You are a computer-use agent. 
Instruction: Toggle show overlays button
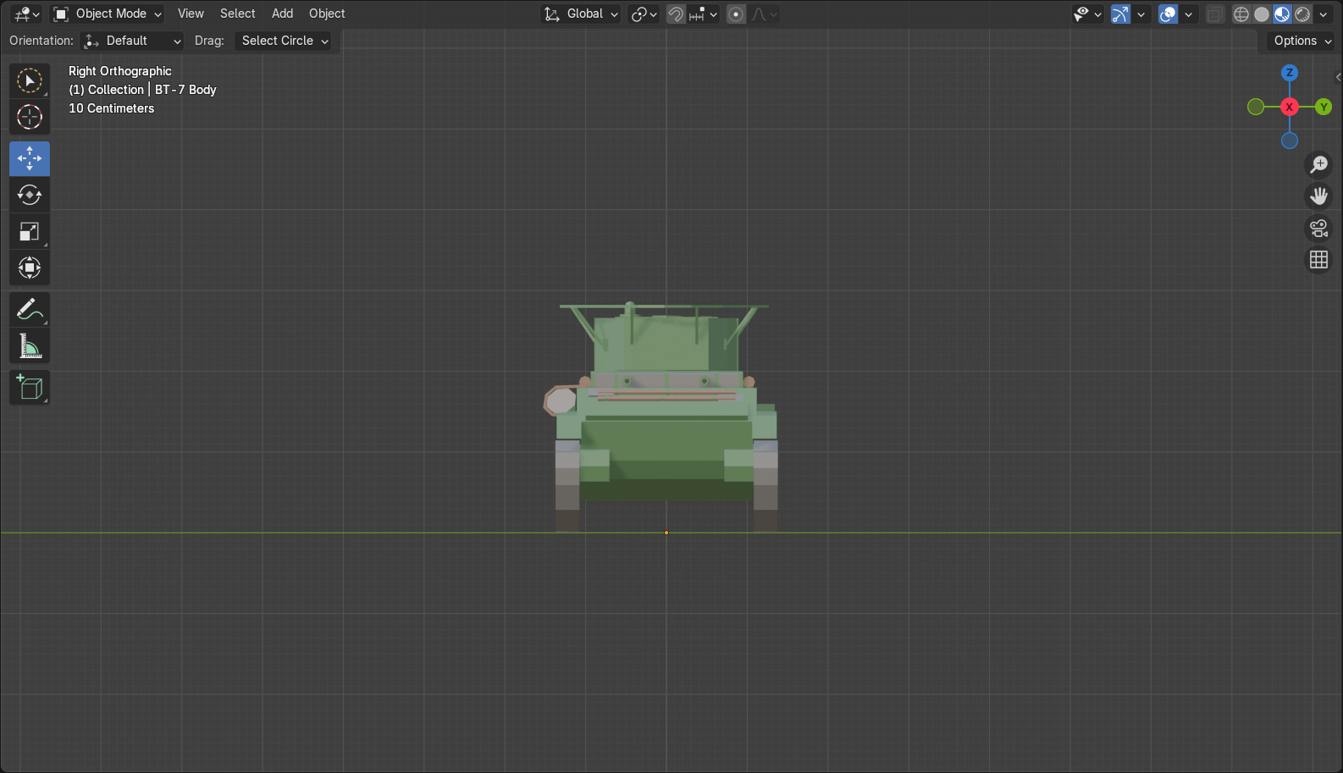point(1168,14)
